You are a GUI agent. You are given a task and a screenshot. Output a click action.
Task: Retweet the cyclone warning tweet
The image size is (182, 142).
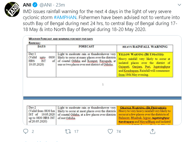coord(68,131)
